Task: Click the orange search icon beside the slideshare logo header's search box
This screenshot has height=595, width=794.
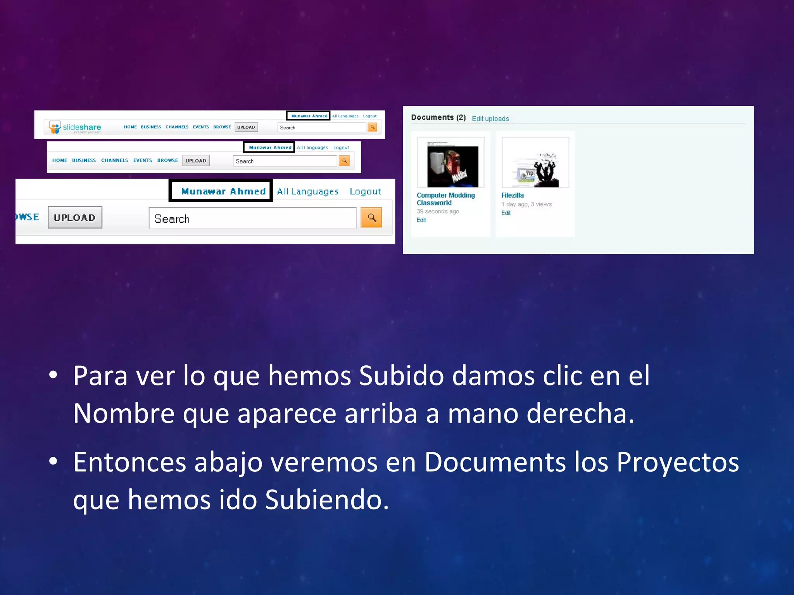Action: [372, 127]
